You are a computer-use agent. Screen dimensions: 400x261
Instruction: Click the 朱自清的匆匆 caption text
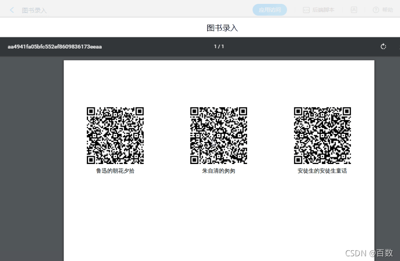[x=219, y=171]
